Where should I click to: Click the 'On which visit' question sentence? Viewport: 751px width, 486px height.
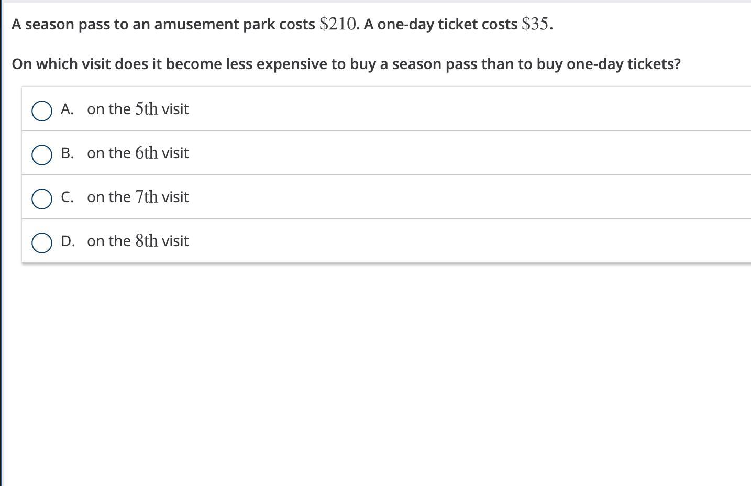pos(346,64)
